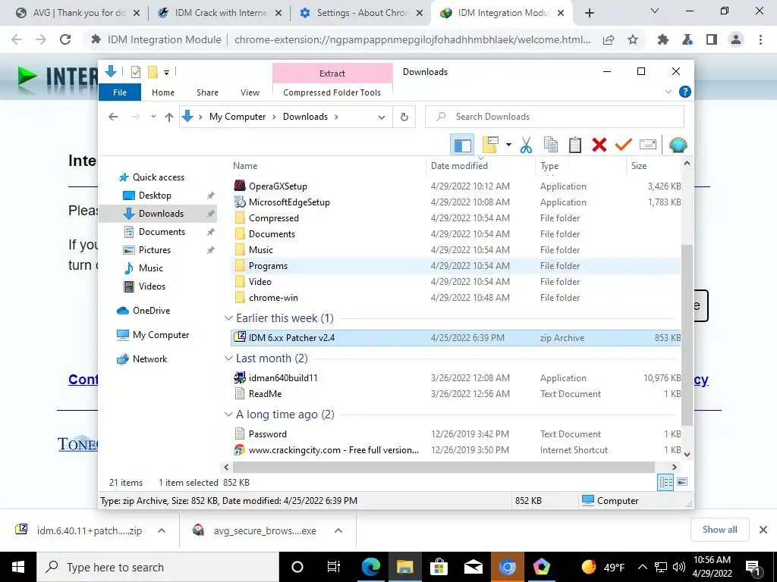Image resolution: width=777 pixels, height=582 pixels.
Task: Go up one folder level arrow
Action: 169,117
